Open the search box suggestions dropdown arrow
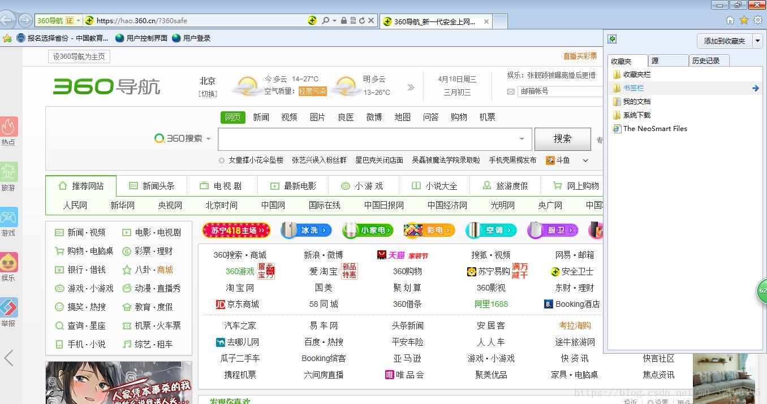 tap(522, 138)
